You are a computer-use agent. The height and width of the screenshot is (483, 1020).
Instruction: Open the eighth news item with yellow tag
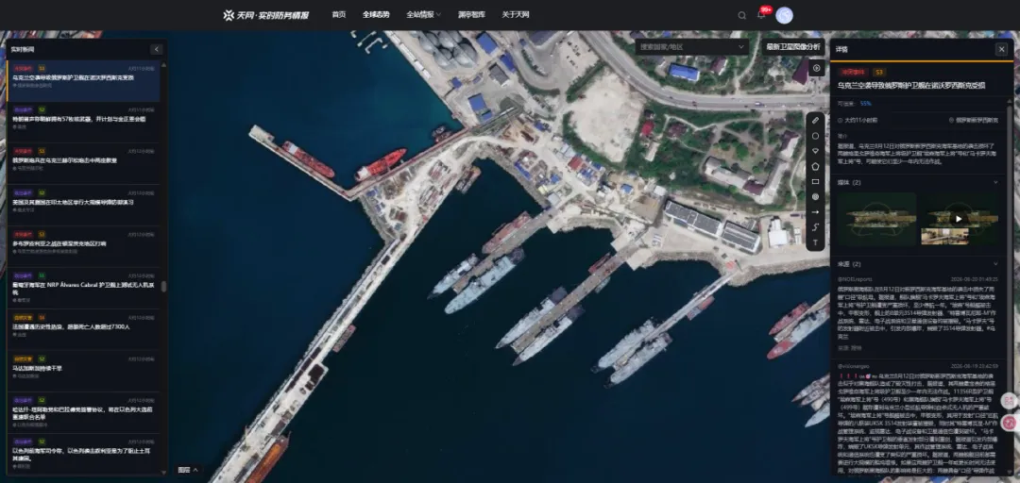(83, 369)
